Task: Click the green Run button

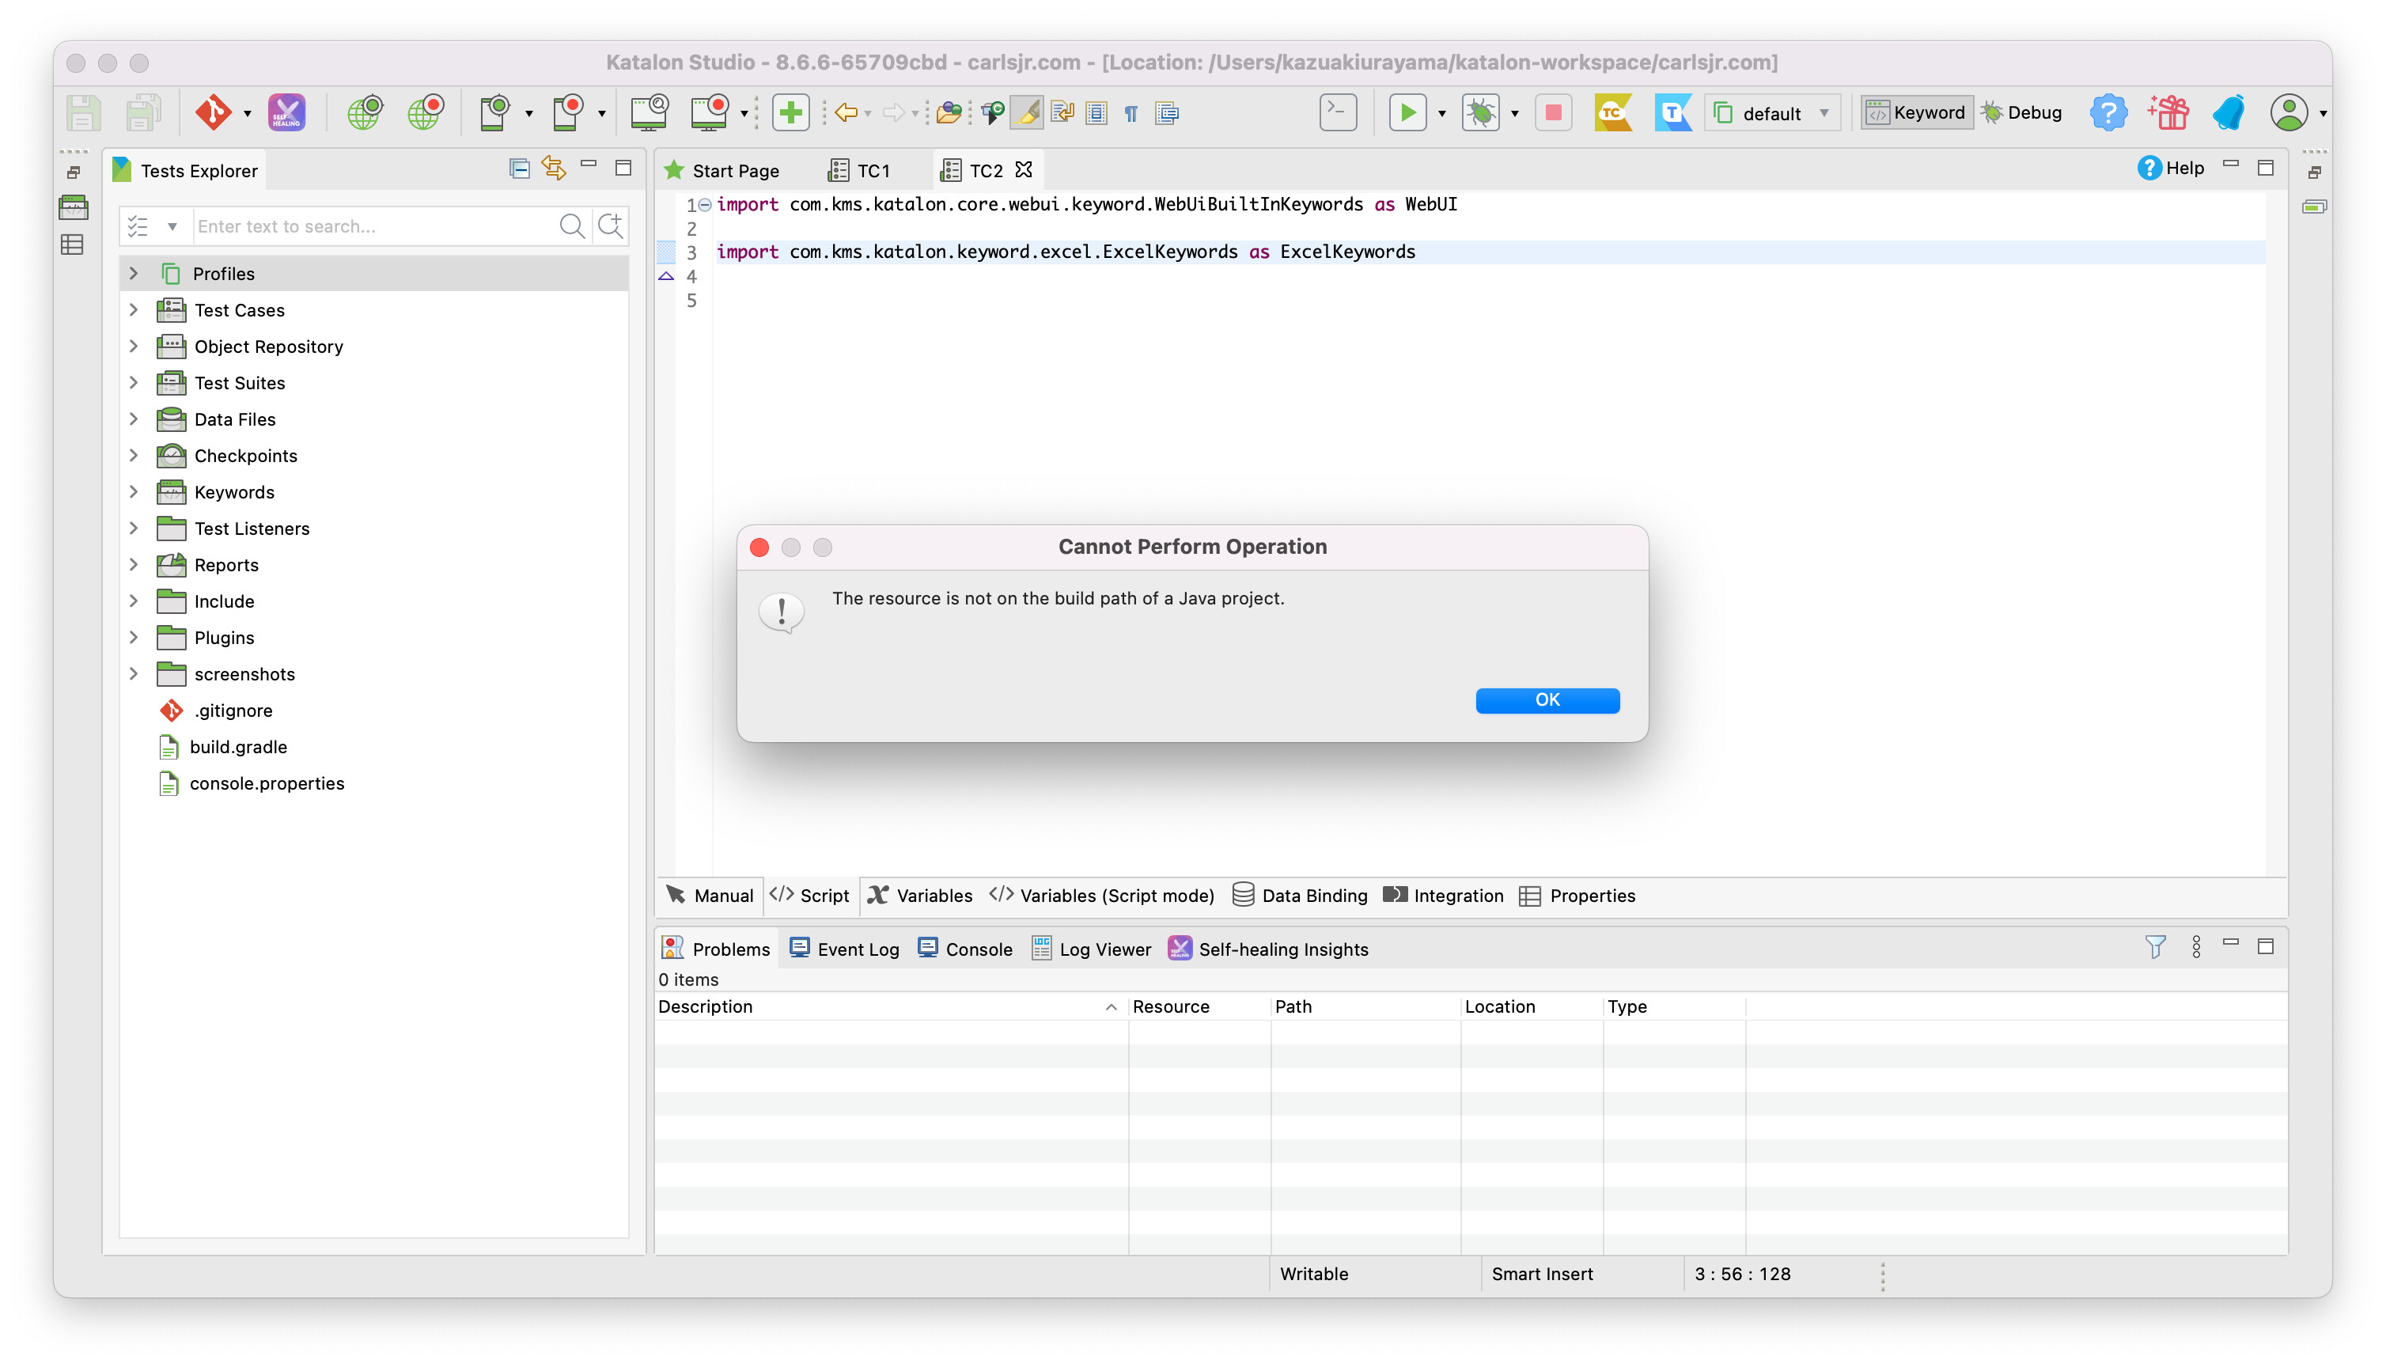Action: (1407, 112)
